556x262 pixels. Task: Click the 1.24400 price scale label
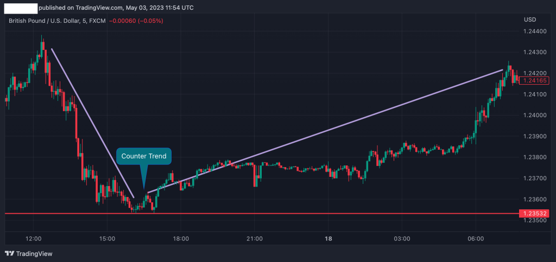[534, 31]
